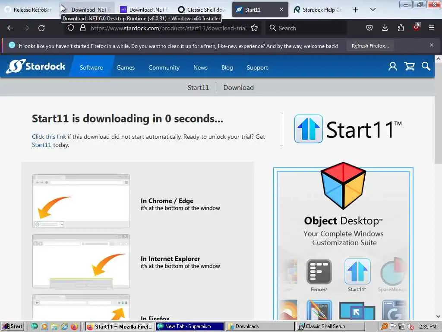Open the Support nav item
This screenshot has width=442, height=332.
[257, 67]
